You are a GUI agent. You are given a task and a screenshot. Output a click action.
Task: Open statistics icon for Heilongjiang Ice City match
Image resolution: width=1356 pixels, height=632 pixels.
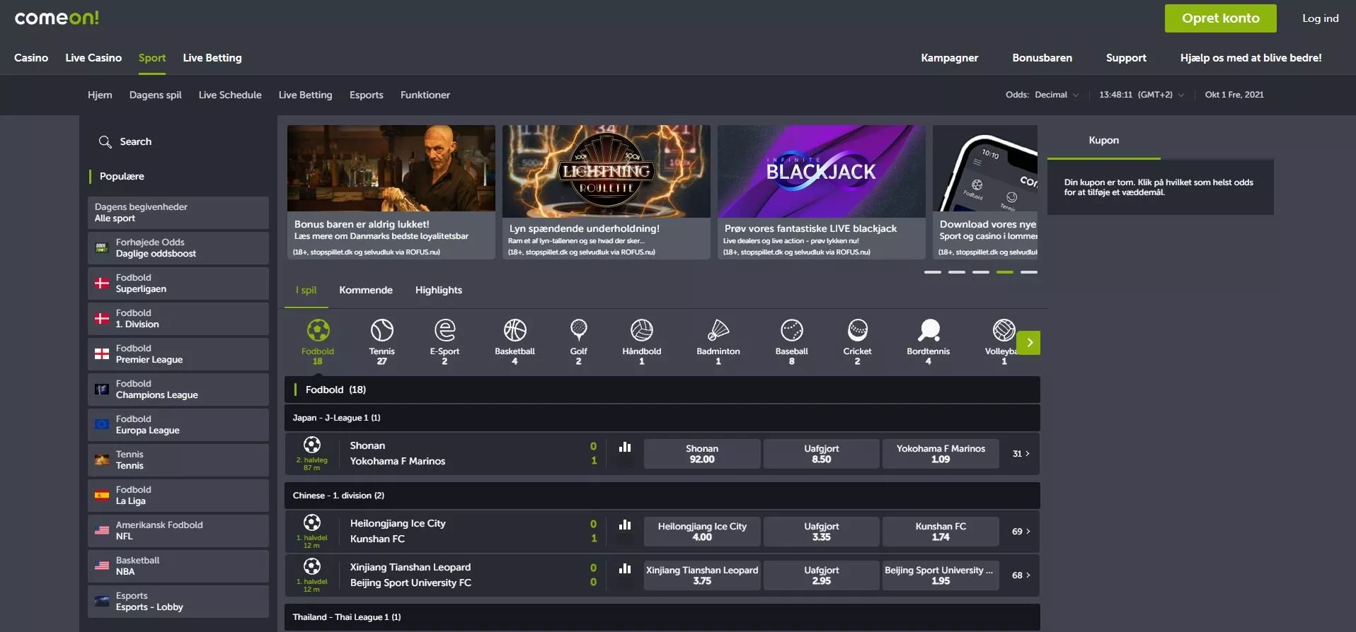pos(625,525)
